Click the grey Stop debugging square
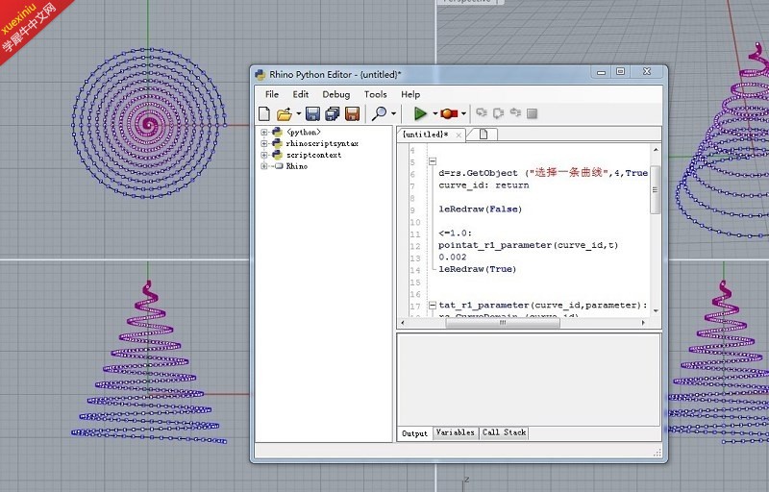The image size is (769, 492). click(x=532, y=113)
